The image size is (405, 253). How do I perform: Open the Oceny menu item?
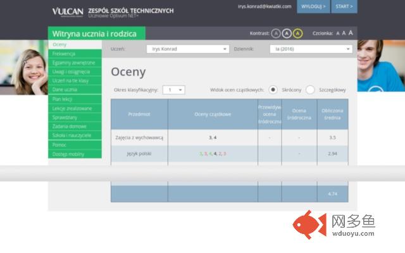(x=75, y=44)
